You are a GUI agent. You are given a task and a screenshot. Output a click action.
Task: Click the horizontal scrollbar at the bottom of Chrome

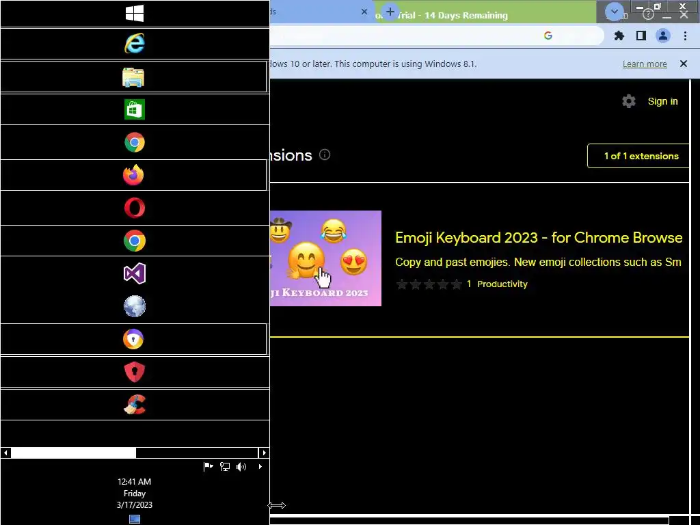coord(469,520)
